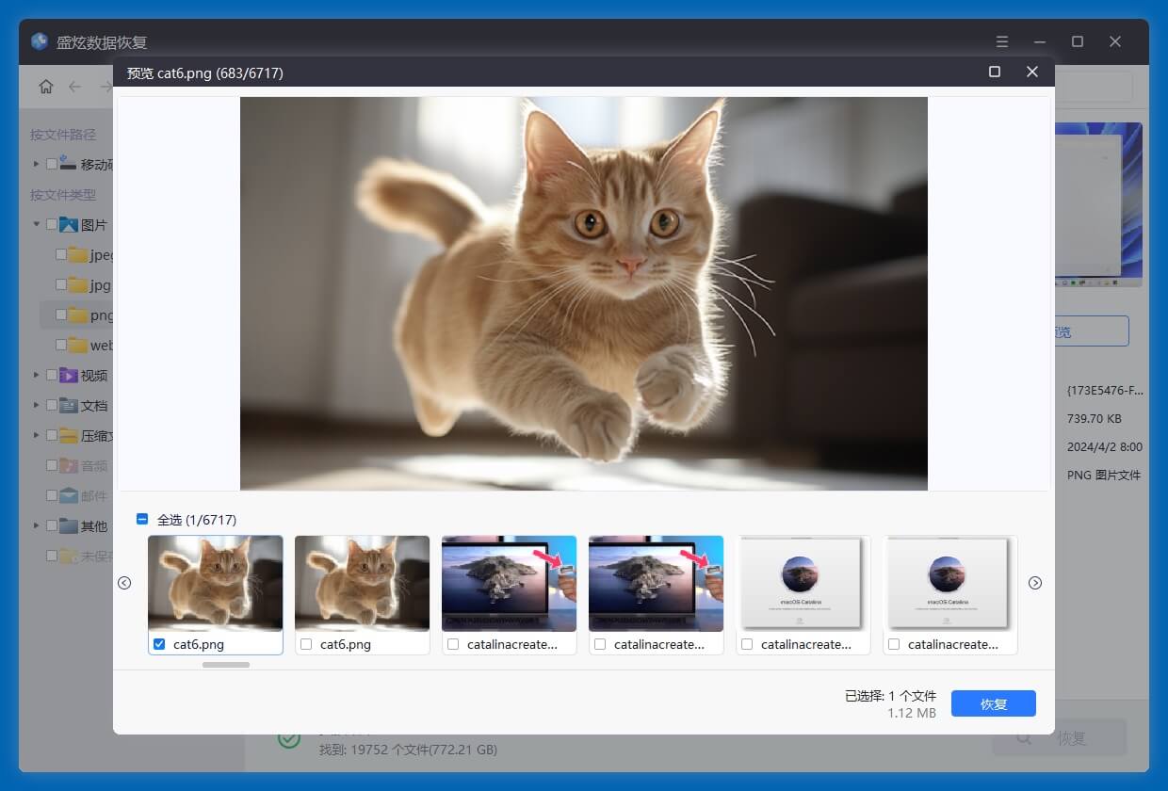Click the blue 恢复 recover button
The width and height of the screenshot is (1168, 791).
[x=993, y=704]
